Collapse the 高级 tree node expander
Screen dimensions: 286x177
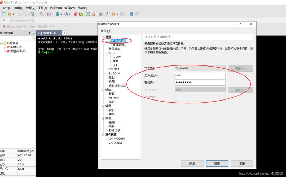pos(103,118)
